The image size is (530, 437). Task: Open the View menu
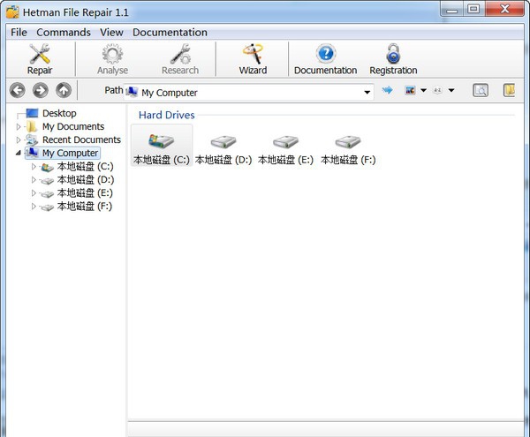click(111, 33)
